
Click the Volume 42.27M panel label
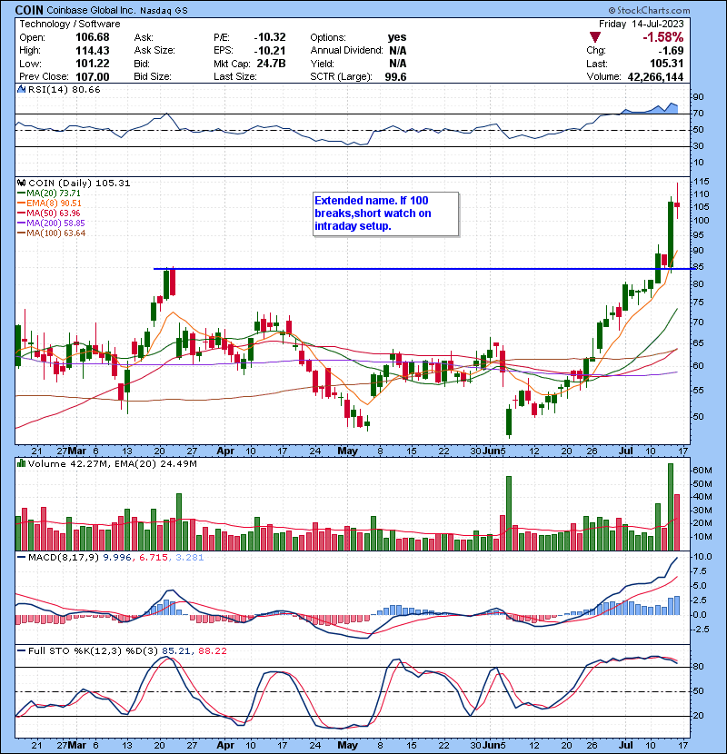[x=68, y=463]
